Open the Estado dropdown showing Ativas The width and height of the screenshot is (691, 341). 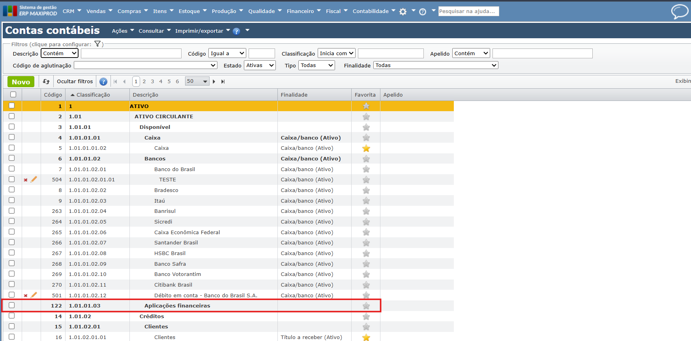point(260,65)
